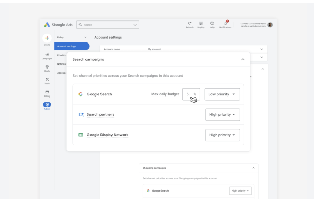Click the Max daily budget percent field
This screenshot has width=314, height=202.
[191, 94]
